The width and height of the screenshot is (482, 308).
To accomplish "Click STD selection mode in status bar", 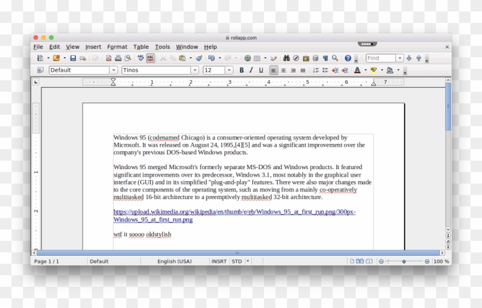I will pyautogui.click(x=236, y=262).
